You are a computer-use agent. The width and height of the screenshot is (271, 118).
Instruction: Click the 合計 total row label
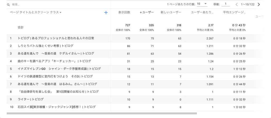[x=21, y=27]
